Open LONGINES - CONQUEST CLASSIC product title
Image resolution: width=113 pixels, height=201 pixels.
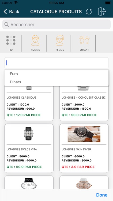pos(84,98)
